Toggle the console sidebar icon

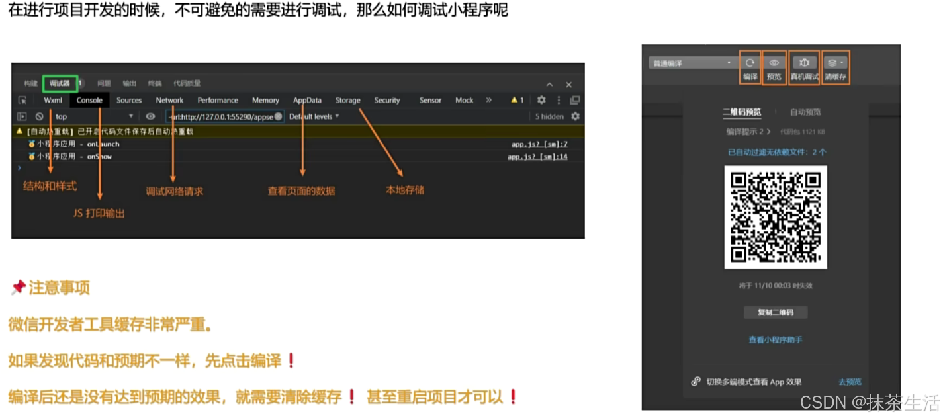tap(22, 116)
